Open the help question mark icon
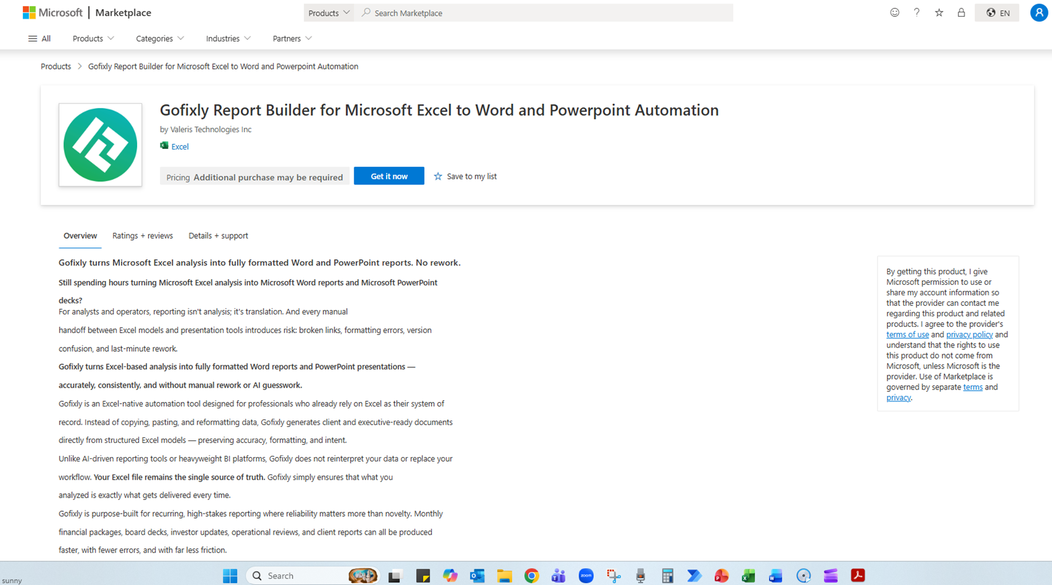This screenshot has width=1052, height=585. coord(917,12)
